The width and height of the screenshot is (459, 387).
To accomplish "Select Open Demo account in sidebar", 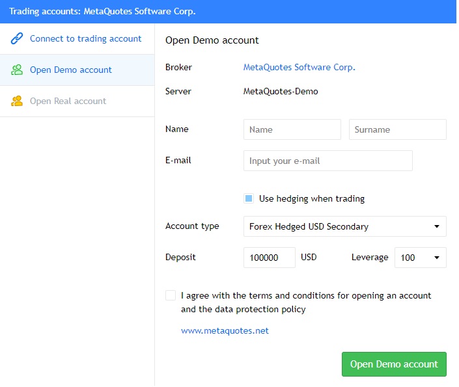I will (71, 70).
